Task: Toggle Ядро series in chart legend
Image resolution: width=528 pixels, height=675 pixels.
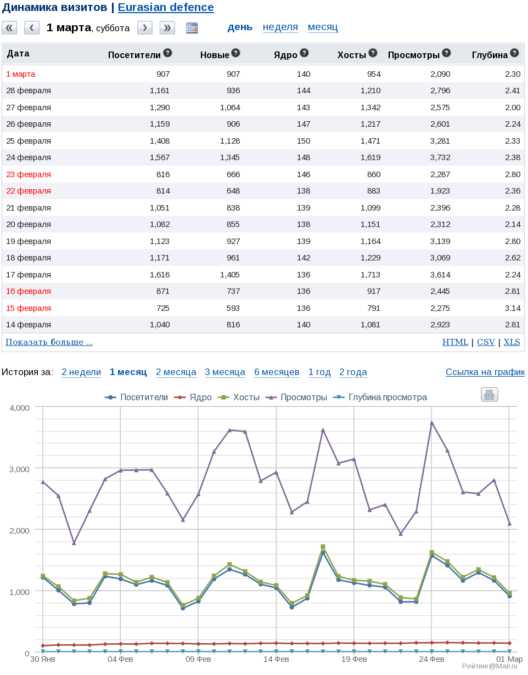Action: tap(193, 397)
